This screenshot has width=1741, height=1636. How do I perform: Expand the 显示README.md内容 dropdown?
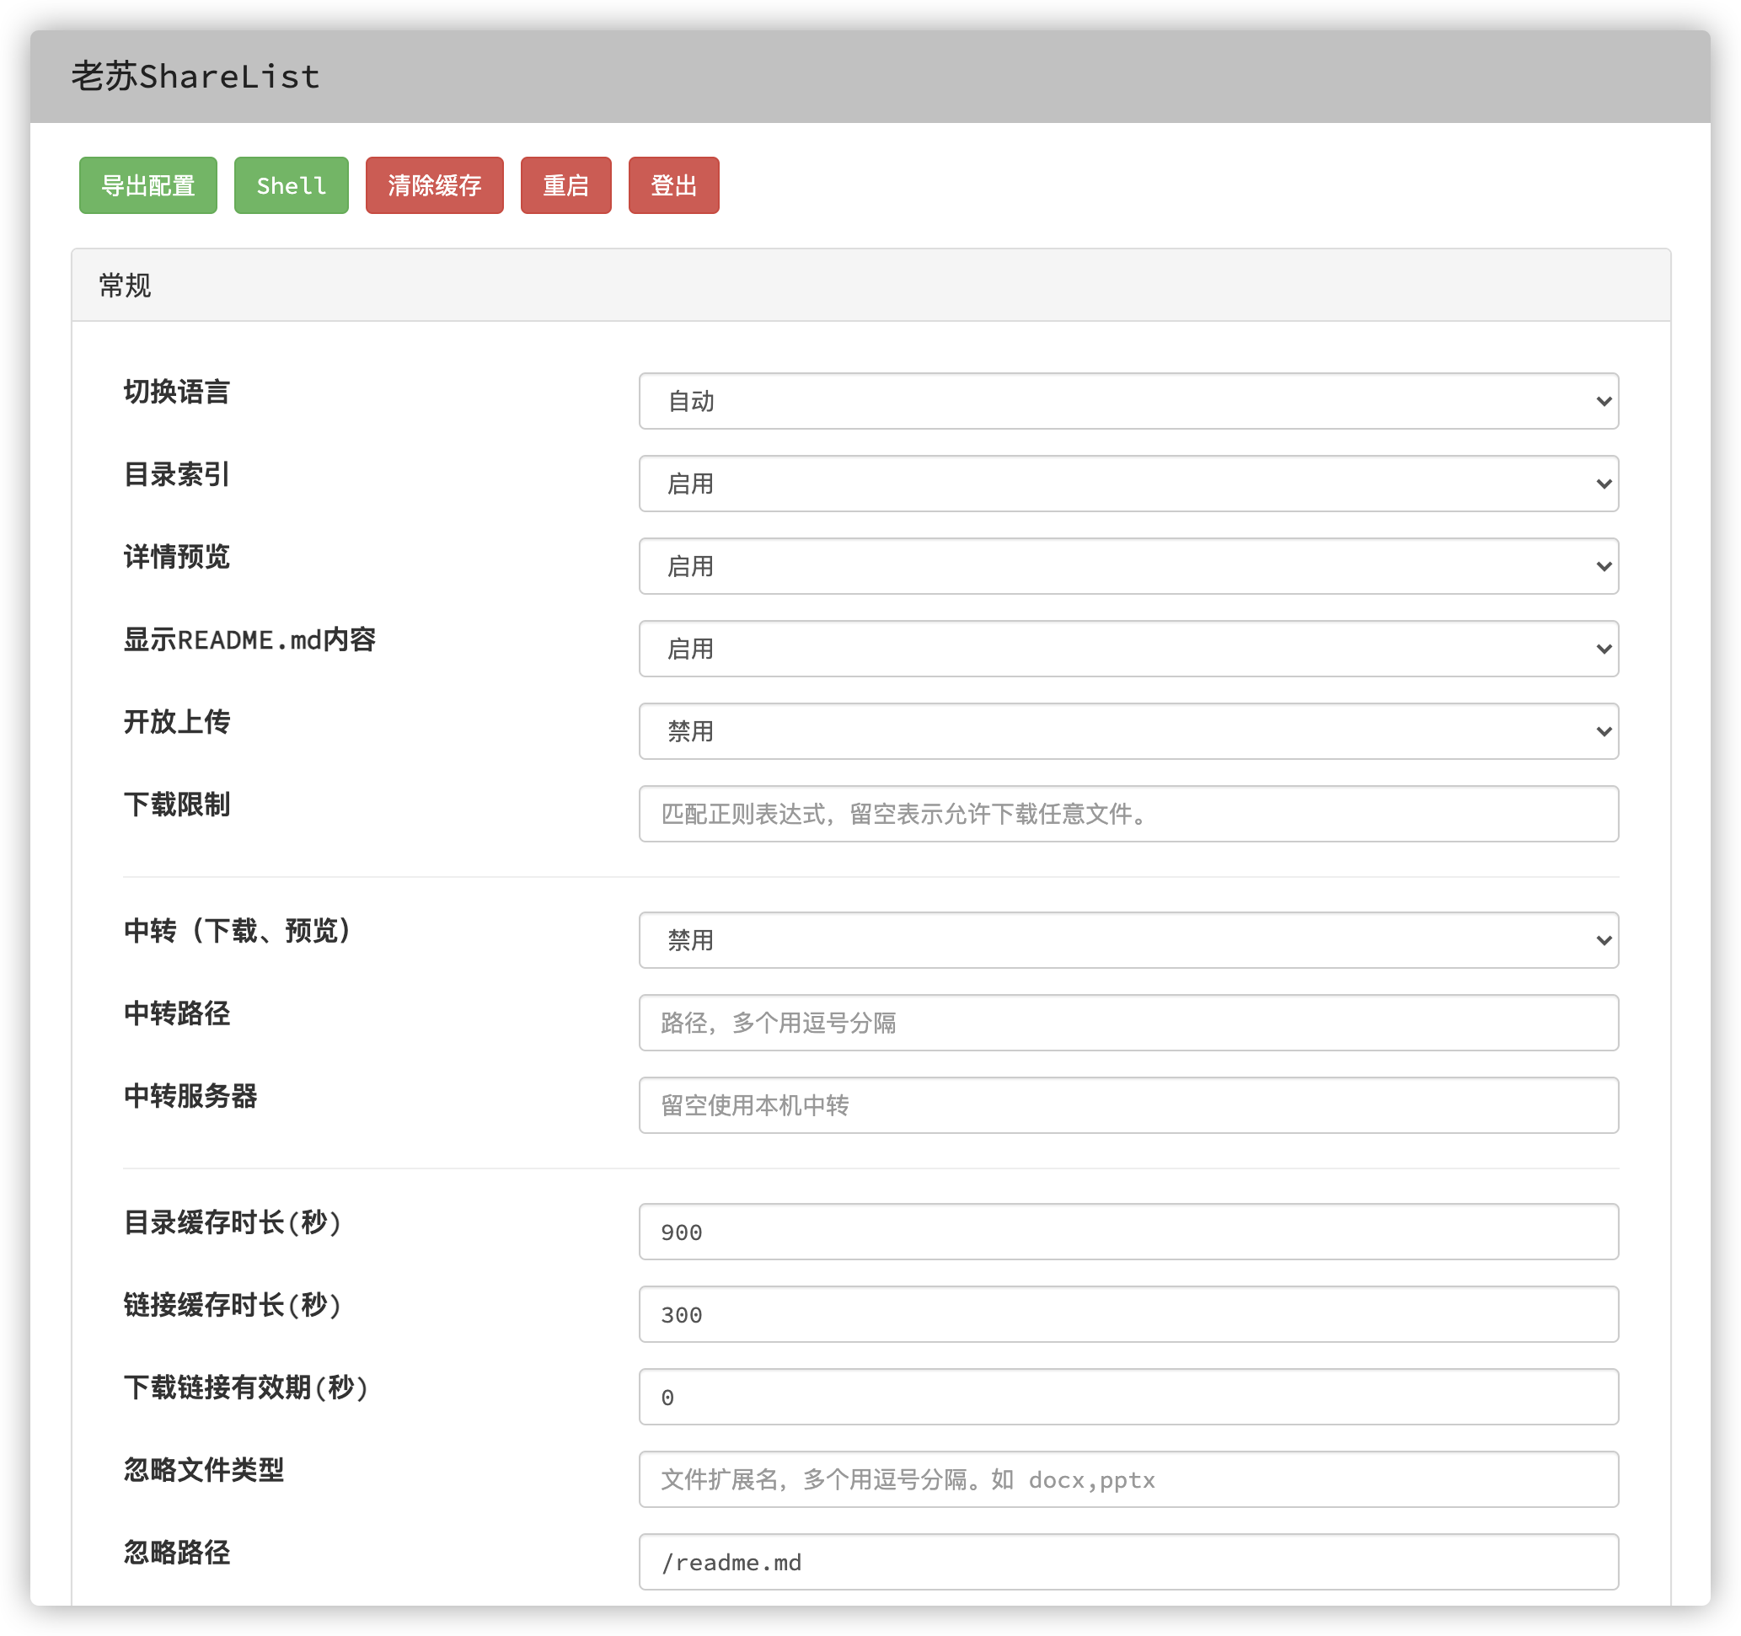click(x=1128, y=649)
